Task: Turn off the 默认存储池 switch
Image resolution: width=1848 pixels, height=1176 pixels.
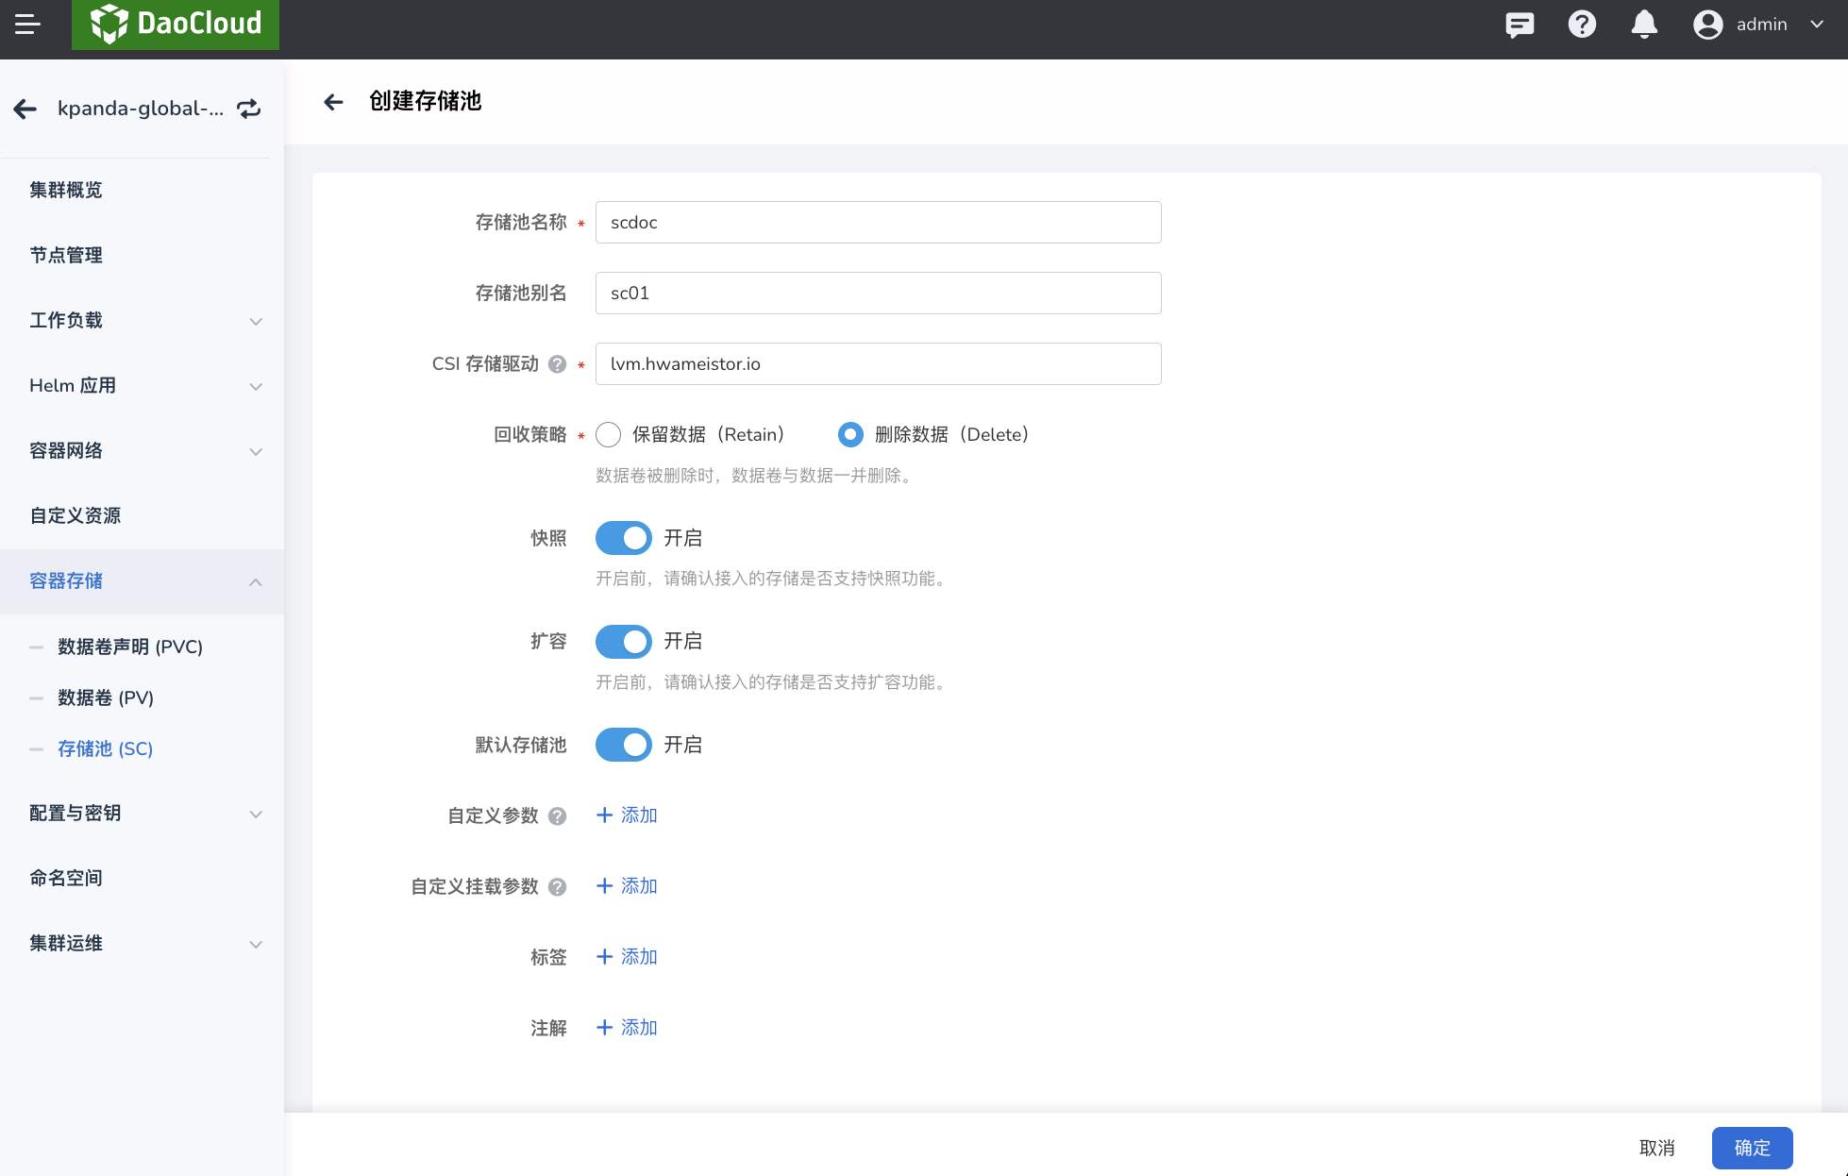Action: coord(623,745)
